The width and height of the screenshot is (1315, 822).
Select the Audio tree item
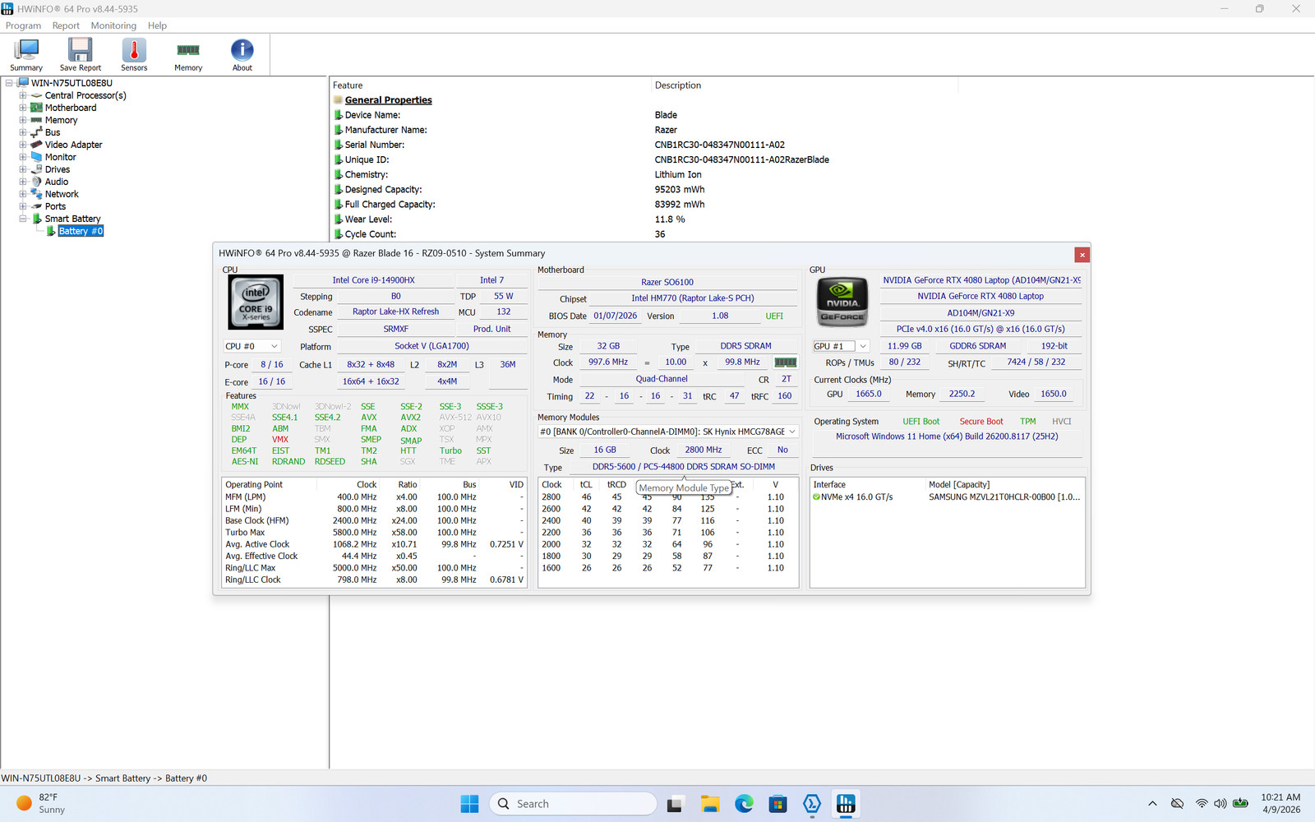pos(57,182)
